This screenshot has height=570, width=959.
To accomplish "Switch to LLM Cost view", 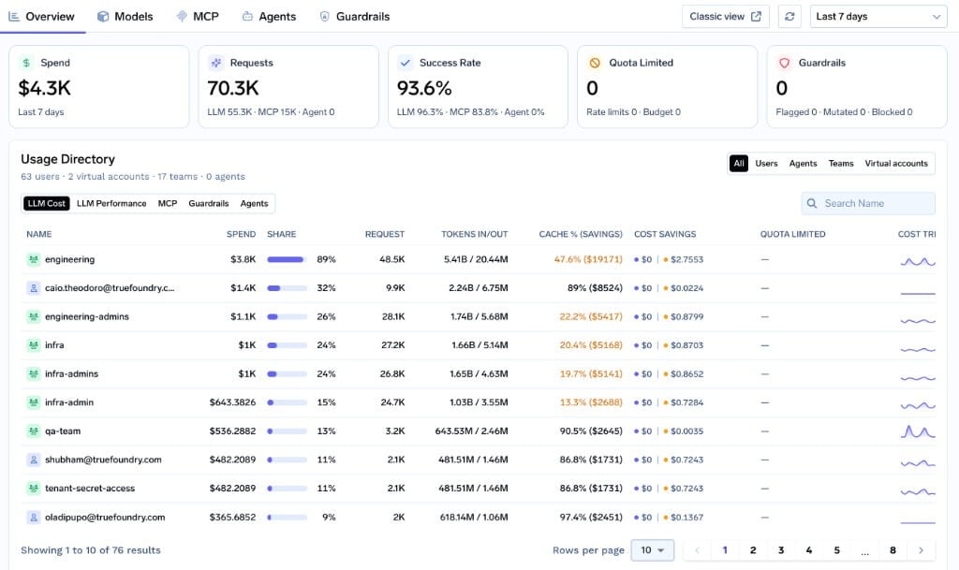I will (x=47, y=203).
